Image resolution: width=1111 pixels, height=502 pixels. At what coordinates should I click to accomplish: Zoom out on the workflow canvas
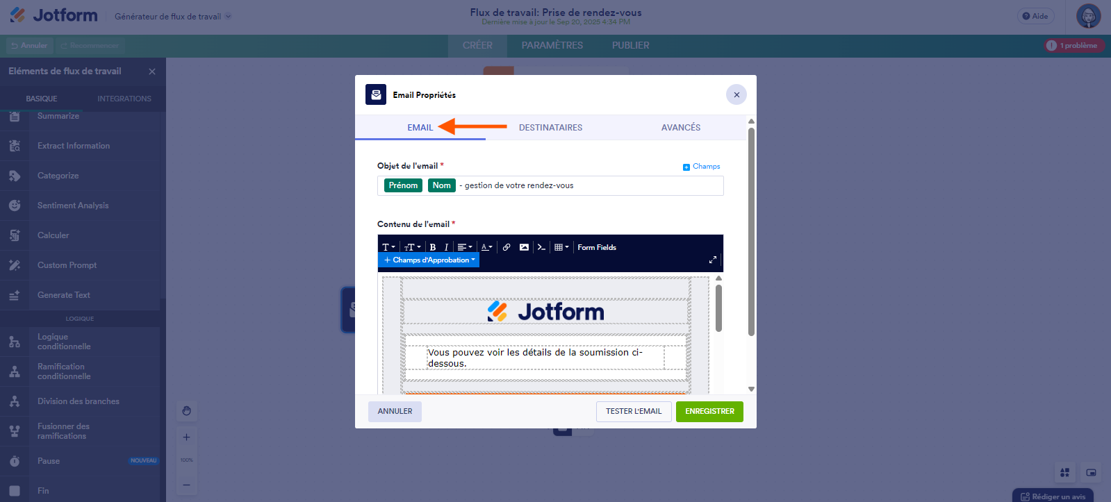coord(186,485)
